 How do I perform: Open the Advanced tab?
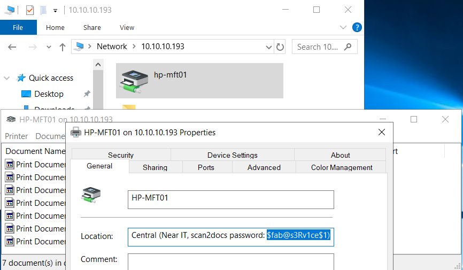pyautogui.click(x=264, y=167)
